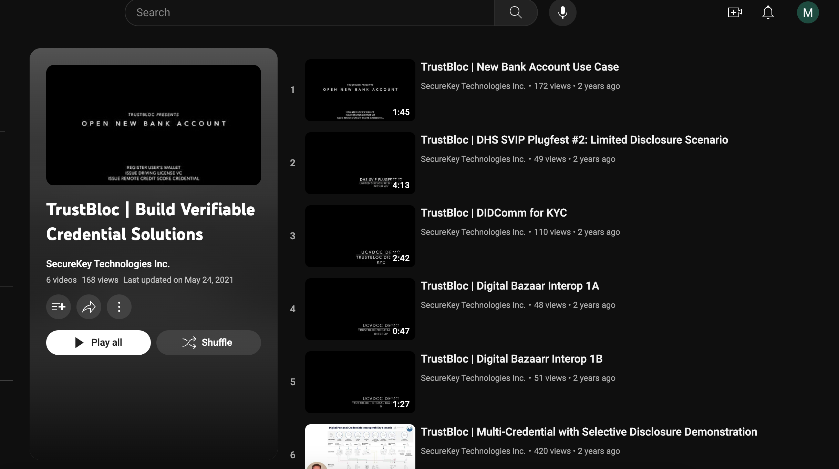Click the Play all button

[x=99, y=342]
